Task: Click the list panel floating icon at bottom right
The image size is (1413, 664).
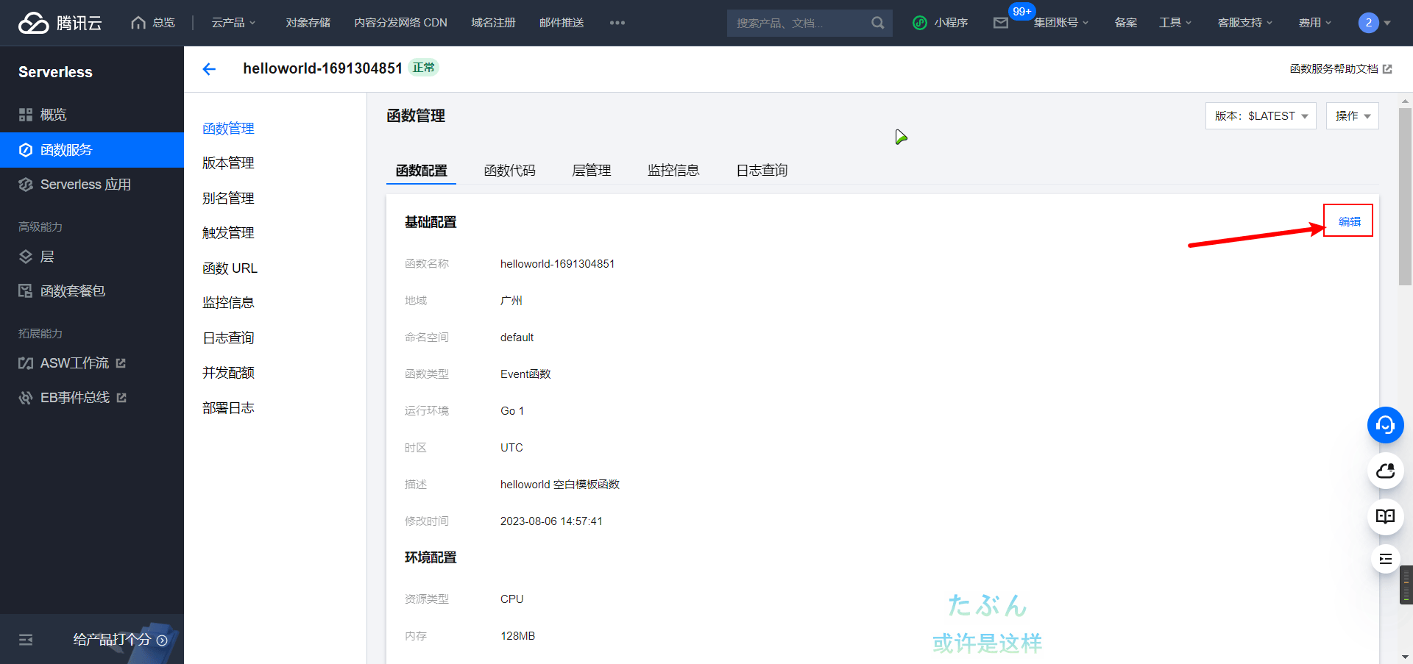Action: (1385, 559)
